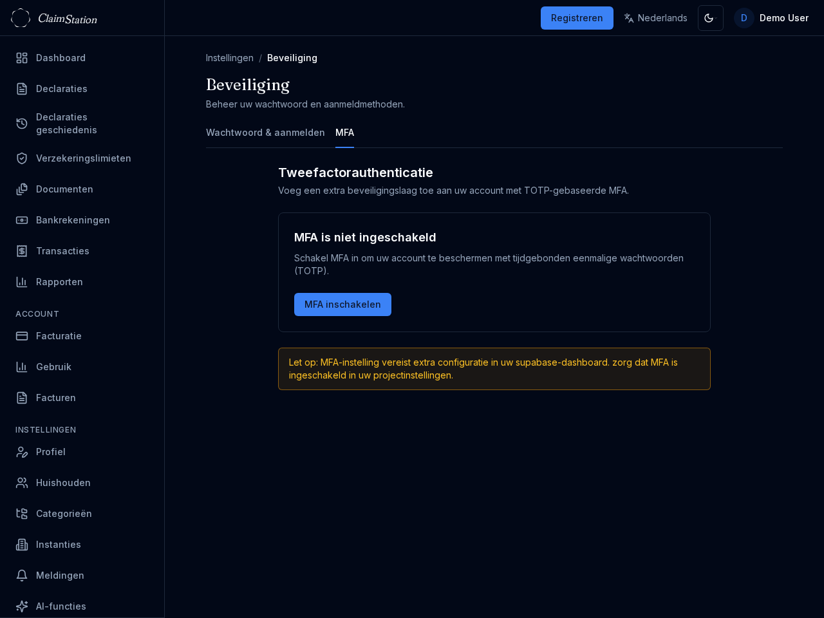This screenshot has width=824, height=618.
Task: Click the Documenten files icon
Action: 22,189
